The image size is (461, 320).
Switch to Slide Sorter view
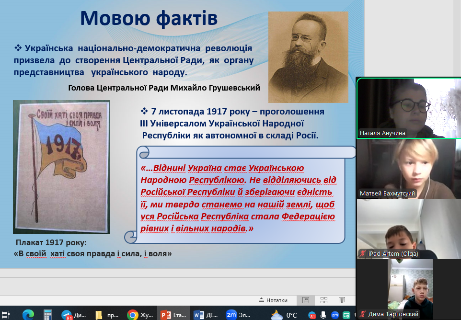pyautogui.click(x=324, y=300)
